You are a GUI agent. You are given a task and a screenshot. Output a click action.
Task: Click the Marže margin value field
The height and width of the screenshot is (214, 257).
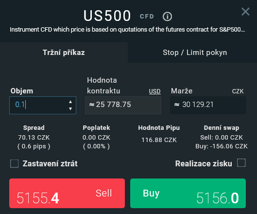[x=208, y=105]
